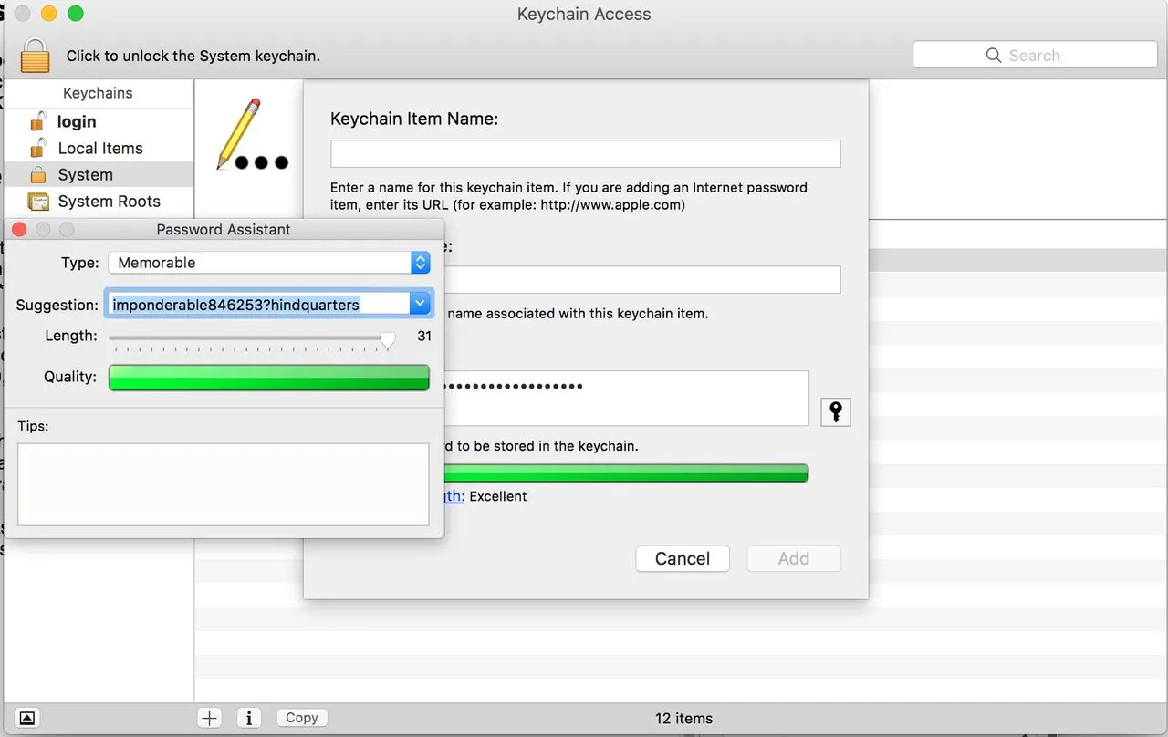Click the Password field with dots
The height and width of the screenshot is (737, 1168).
click(x=626, y=398)
